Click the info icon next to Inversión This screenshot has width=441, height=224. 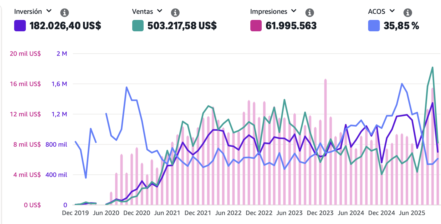(x=64, y=13)
